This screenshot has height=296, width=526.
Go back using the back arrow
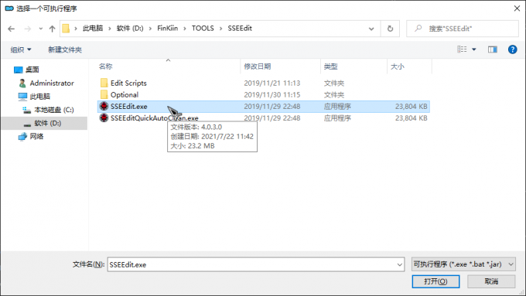click(11, 29)
